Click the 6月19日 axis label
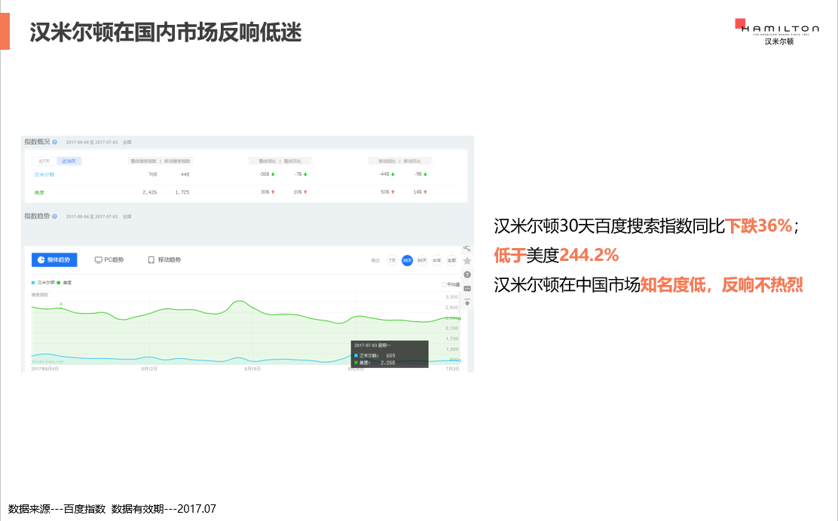The image size is (838, 521). click(x=252, y=369)
